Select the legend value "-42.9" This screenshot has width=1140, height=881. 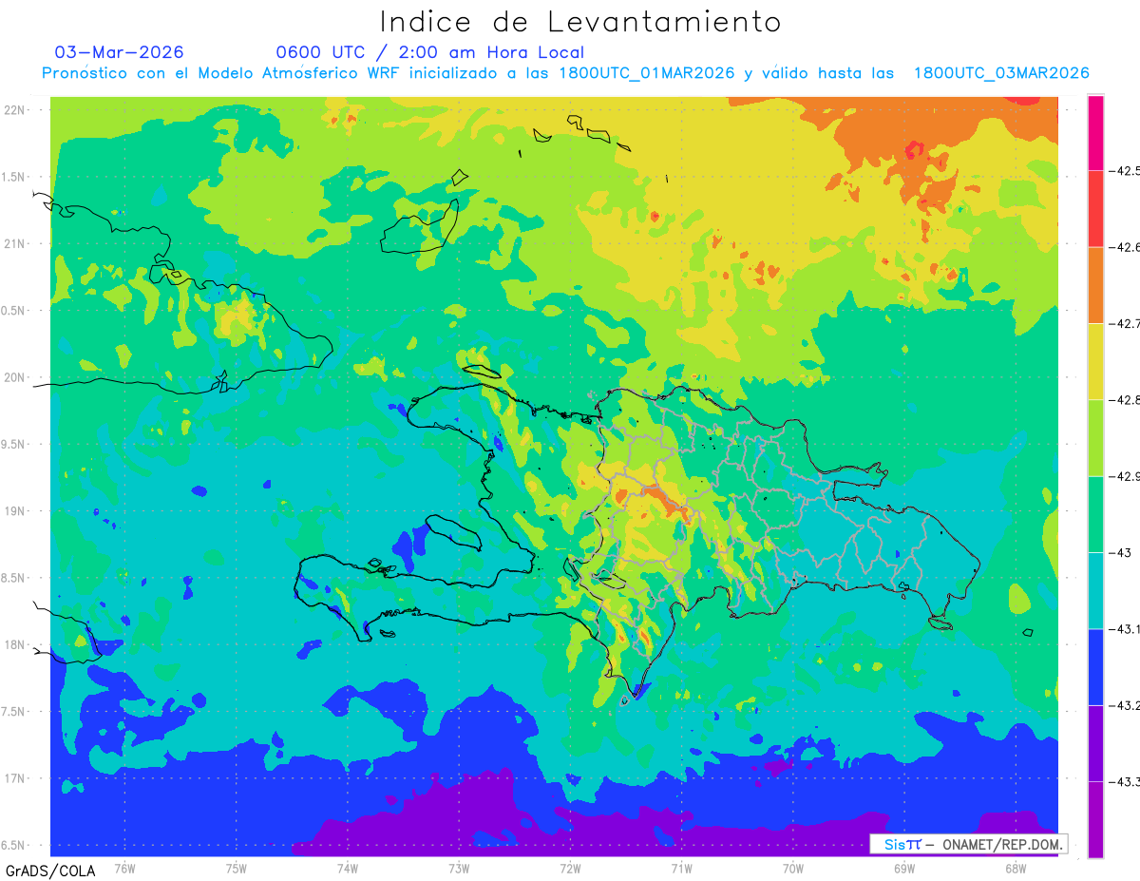tap(1124, 476)
